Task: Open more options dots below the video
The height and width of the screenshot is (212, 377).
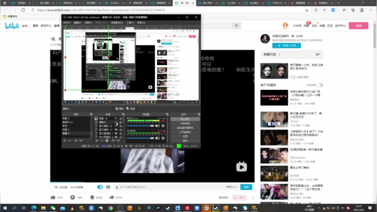Action: click(x=253, y=197)
